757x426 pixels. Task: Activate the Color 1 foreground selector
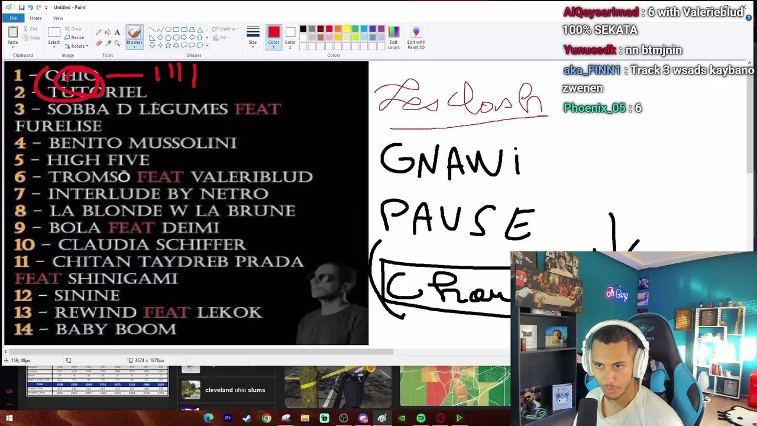tap(273, 37)
